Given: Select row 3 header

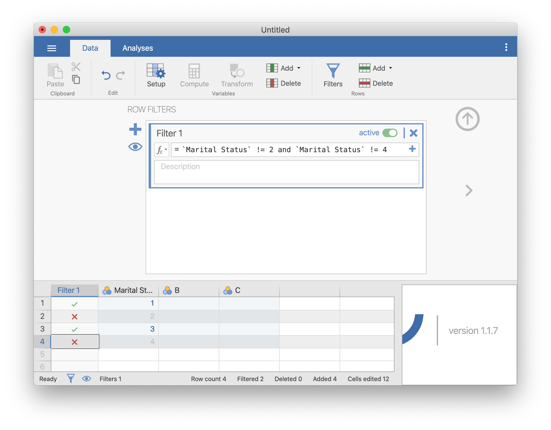Looking at the screenshot, I should pos(42,329).
